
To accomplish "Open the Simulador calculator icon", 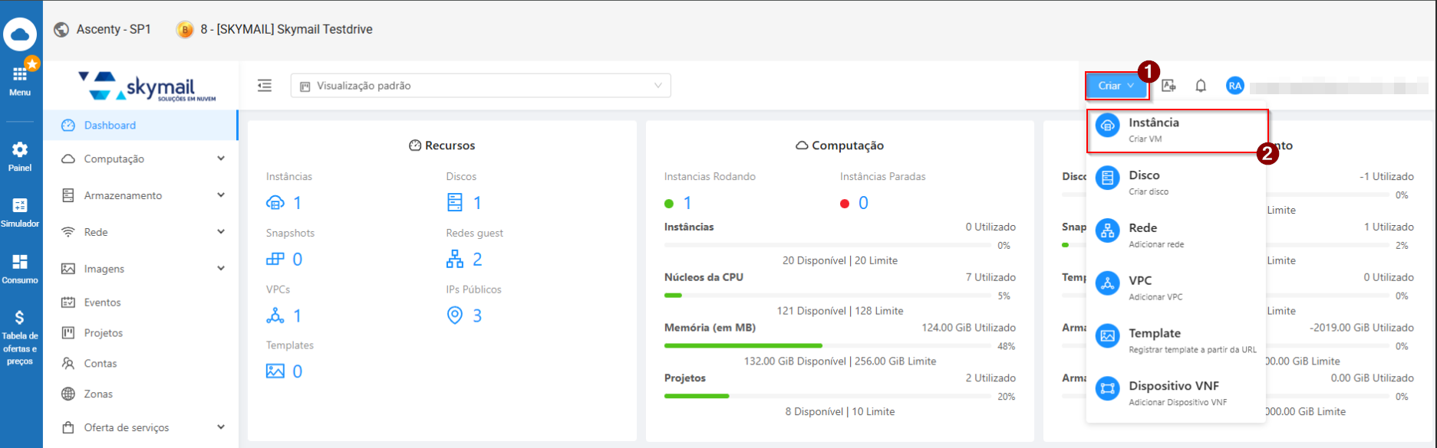I will tap(20, 211).
